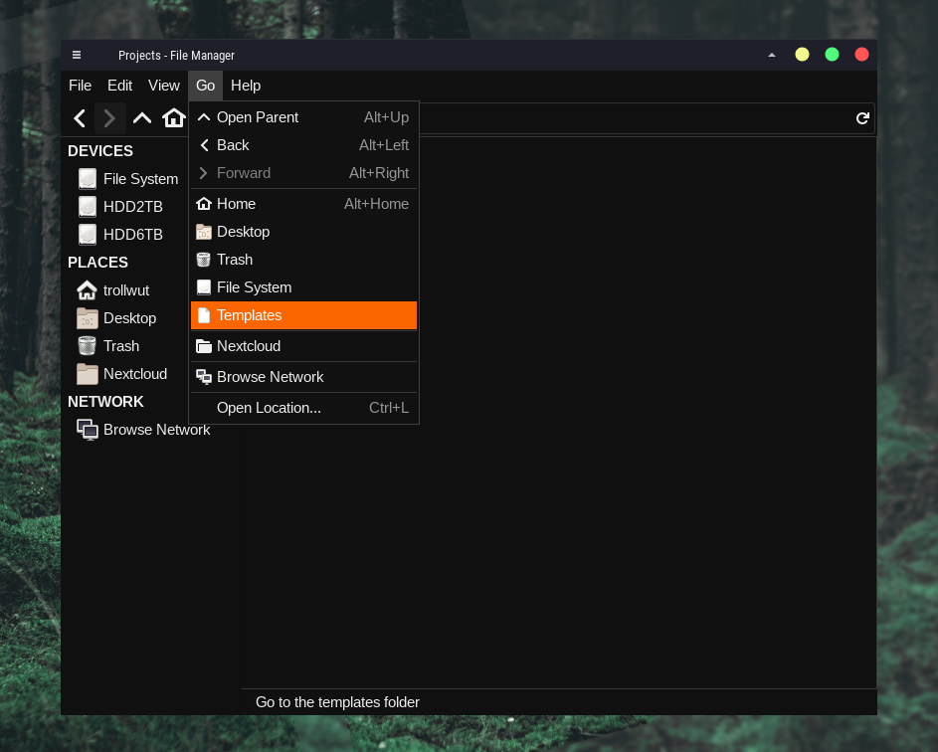
Task: Select HDD2TB drive in sidebar
Action: (132, 207)
